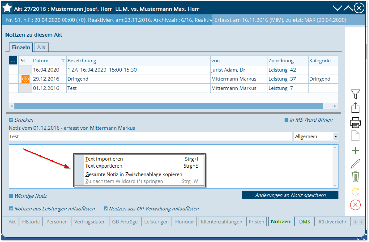Click scroll left arrow of notes table

coord(12,106)
